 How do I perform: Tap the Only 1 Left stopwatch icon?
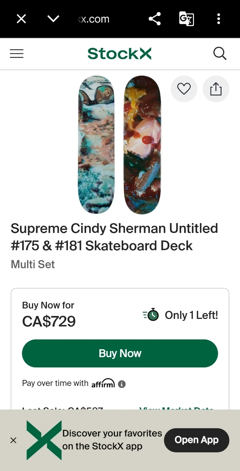point(151,315)
